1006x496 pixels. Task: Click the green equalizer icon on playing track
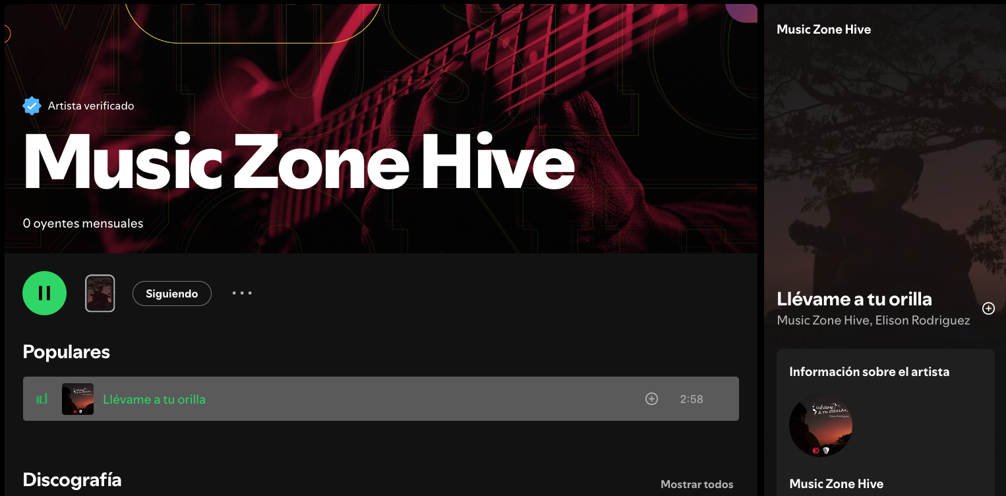[42, 398]
